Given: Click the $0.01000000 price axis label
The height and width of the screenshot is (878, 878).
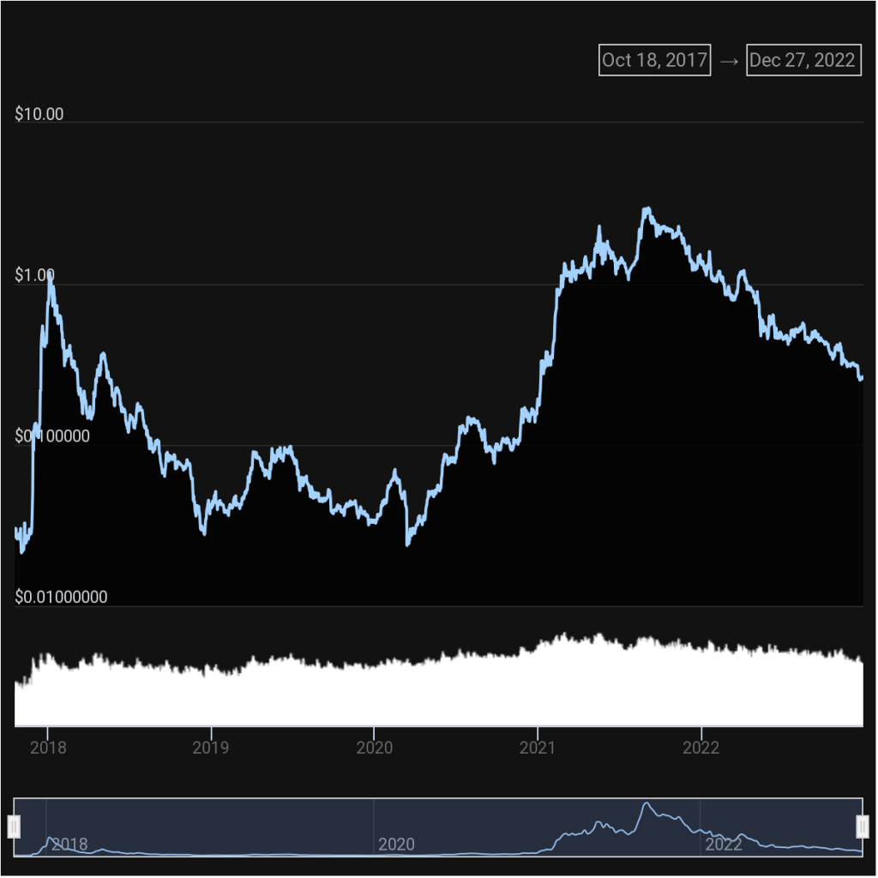Looking at the screenshot, I should tap(62, 597).
